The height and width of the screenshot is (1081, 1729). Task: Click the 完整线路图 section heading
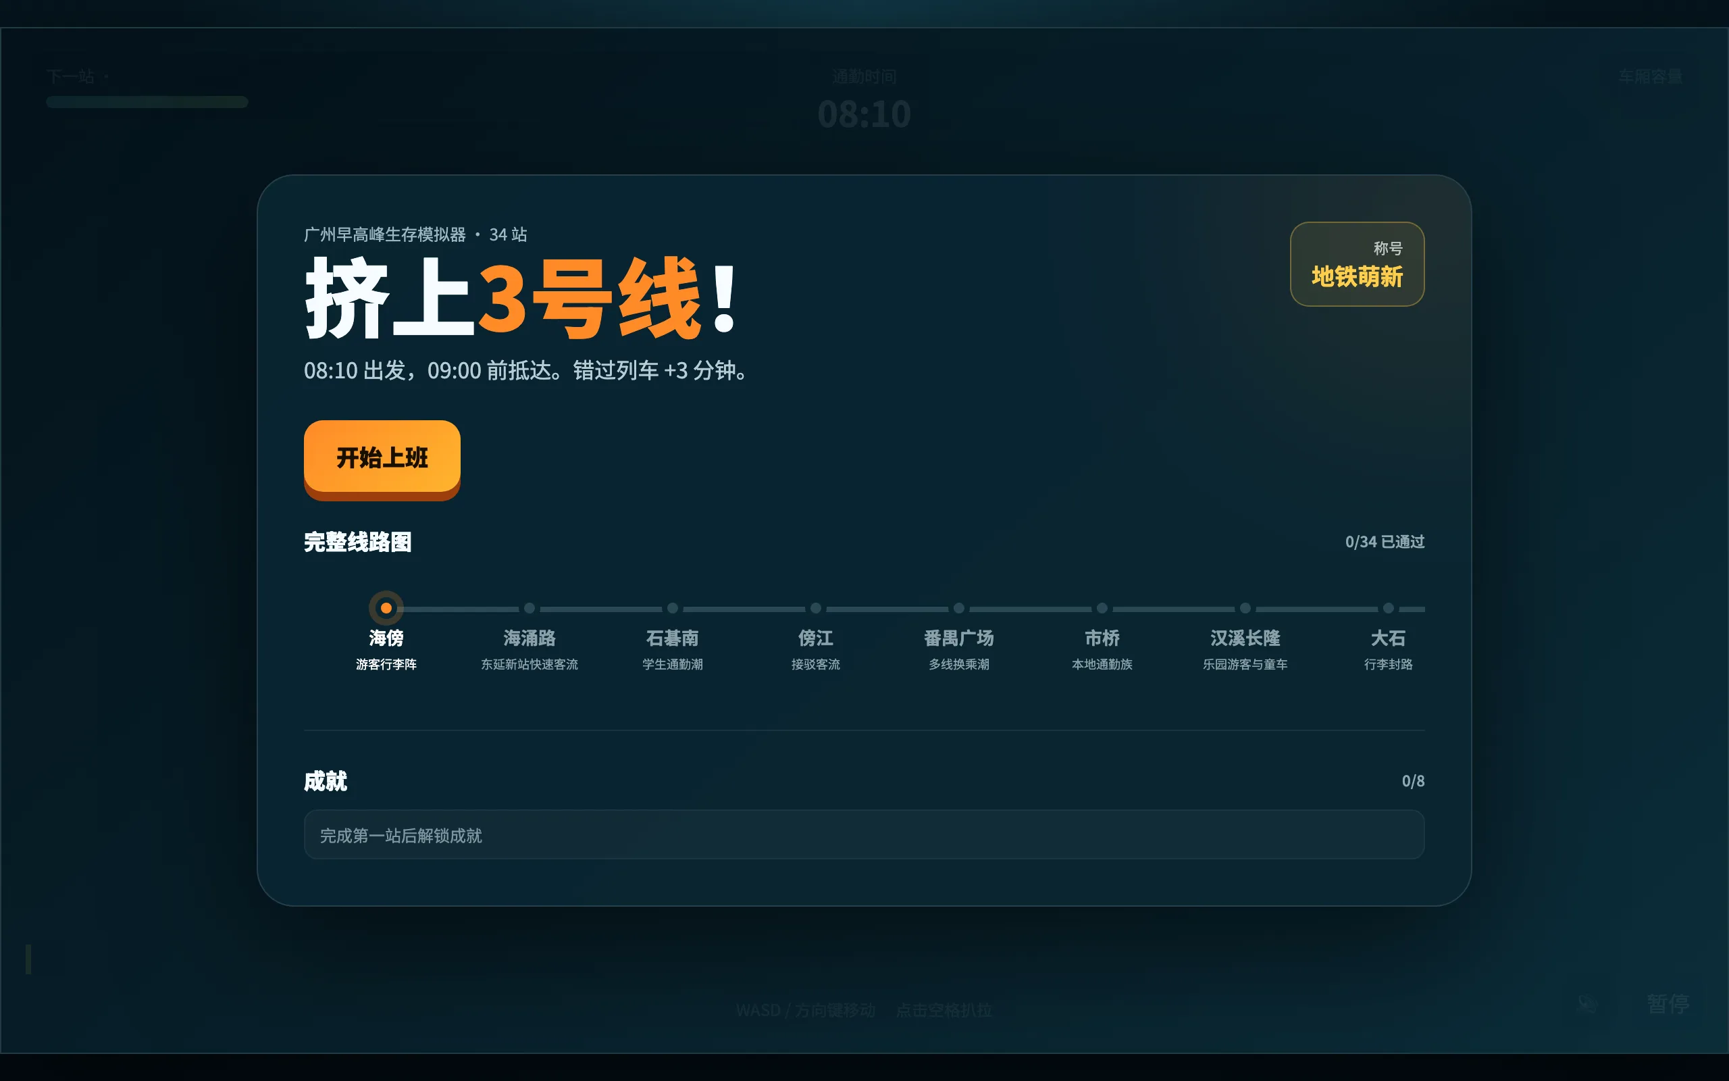(357, 542)
